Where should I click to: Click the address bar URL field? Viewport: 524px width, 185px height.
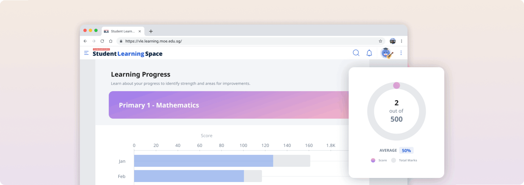point(251,41)
